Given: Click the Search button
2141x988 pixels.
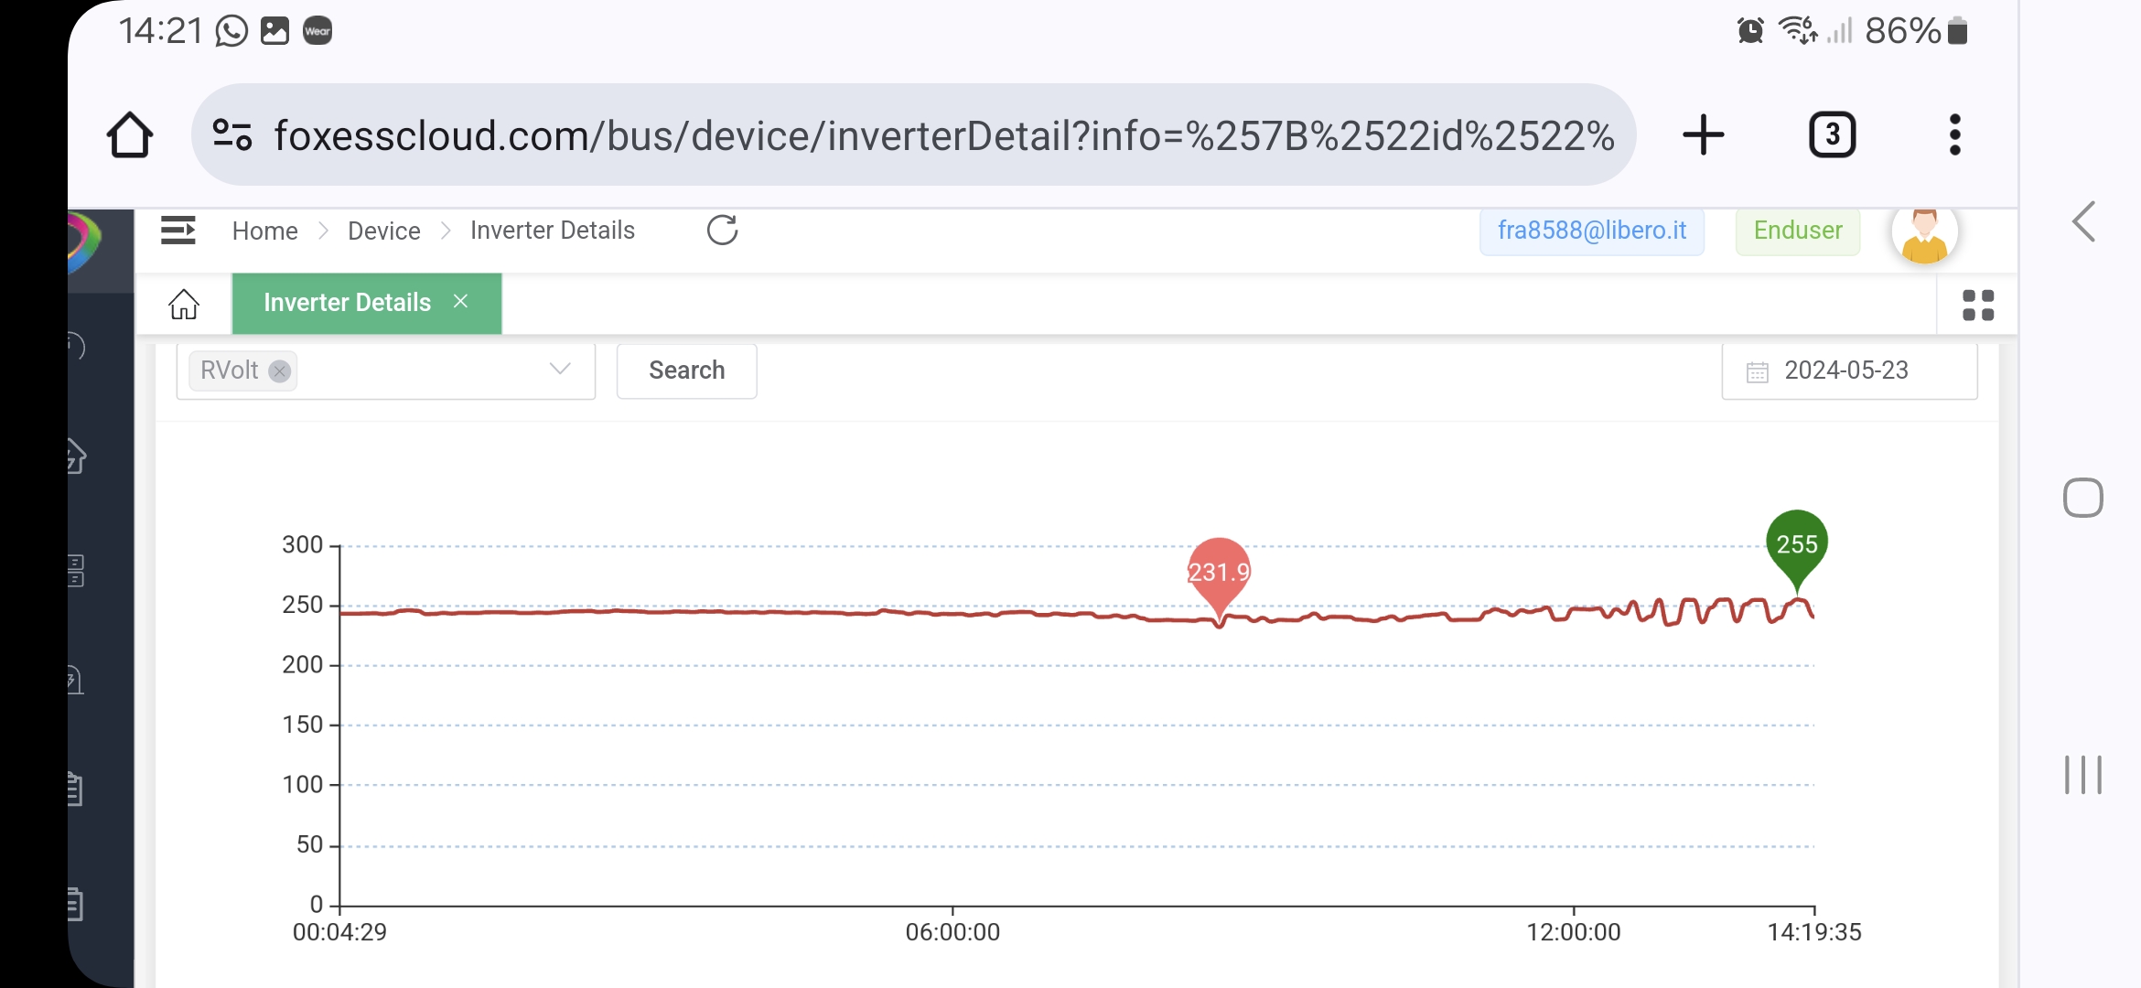Looking at the screenshot, I should [x=687, y=371].
